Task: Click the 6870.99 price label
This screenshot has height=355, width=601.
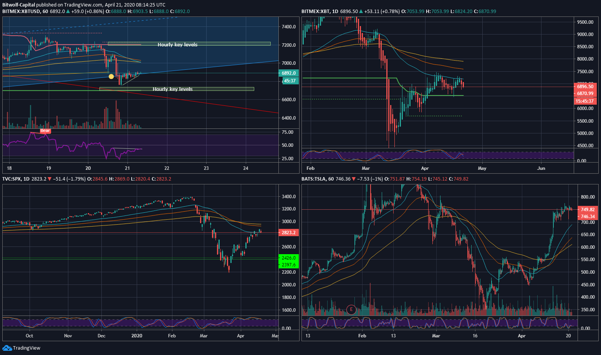Action: point(585,94)
